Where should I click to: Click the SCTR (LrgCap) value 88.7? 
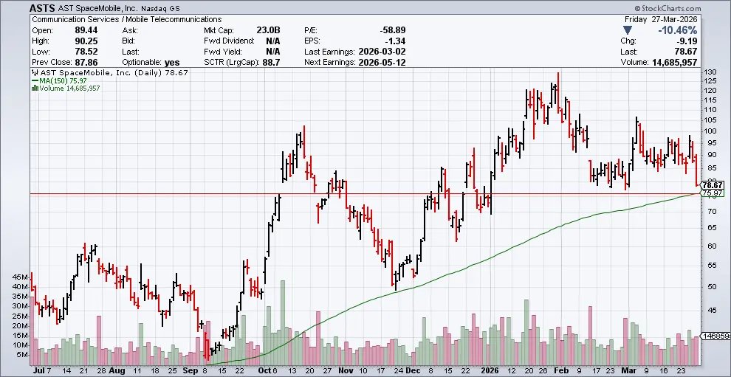(271, 62)
